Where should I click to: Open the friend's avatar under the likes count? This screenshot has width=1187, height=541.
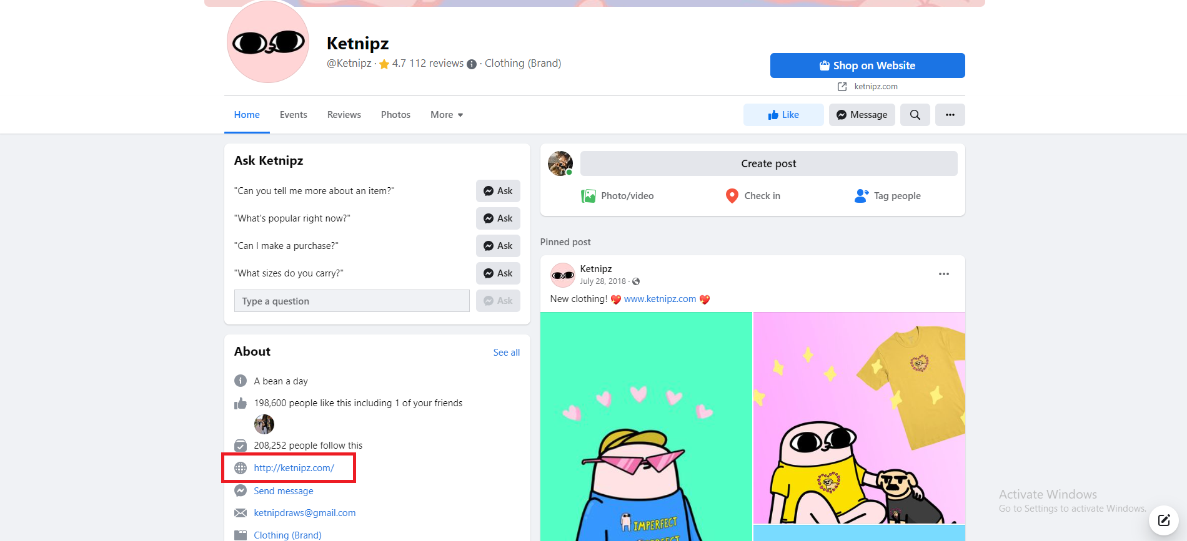point(264,424)
